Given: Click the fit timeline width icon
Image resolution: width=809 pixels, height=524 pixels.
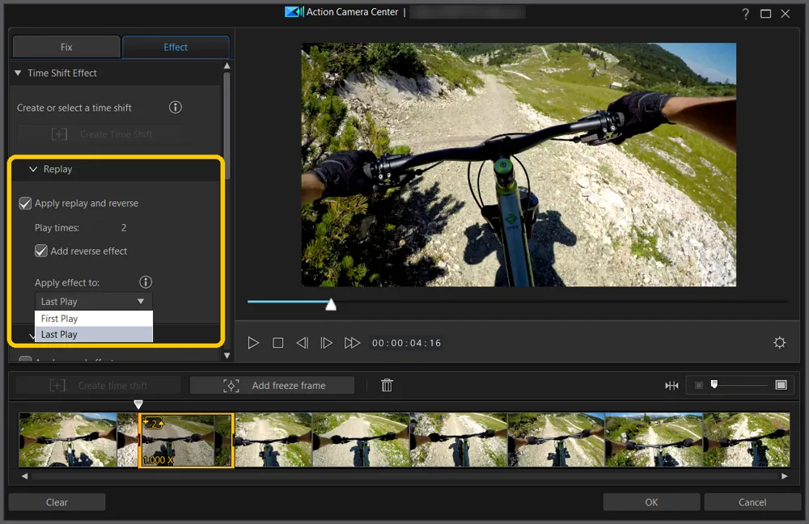Looking at the screenshot, I should click(671, 385).
